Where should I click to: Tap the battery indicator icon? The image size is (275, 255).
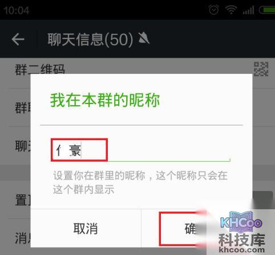pyautogui.click(x=267, y=10)
